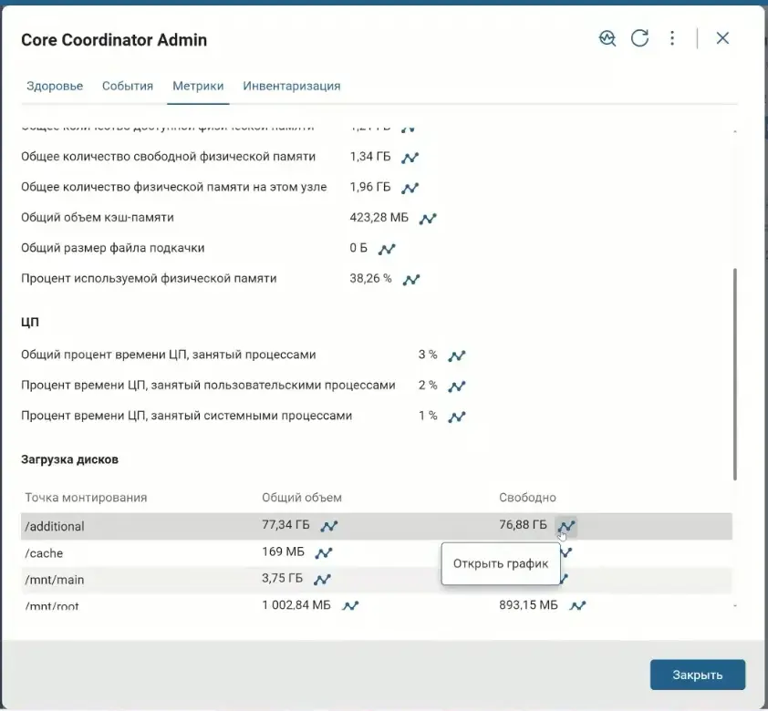The image size is (768, 711).
Task: Open chart for total physical memory on node
Action: click(x=410, y=187)
